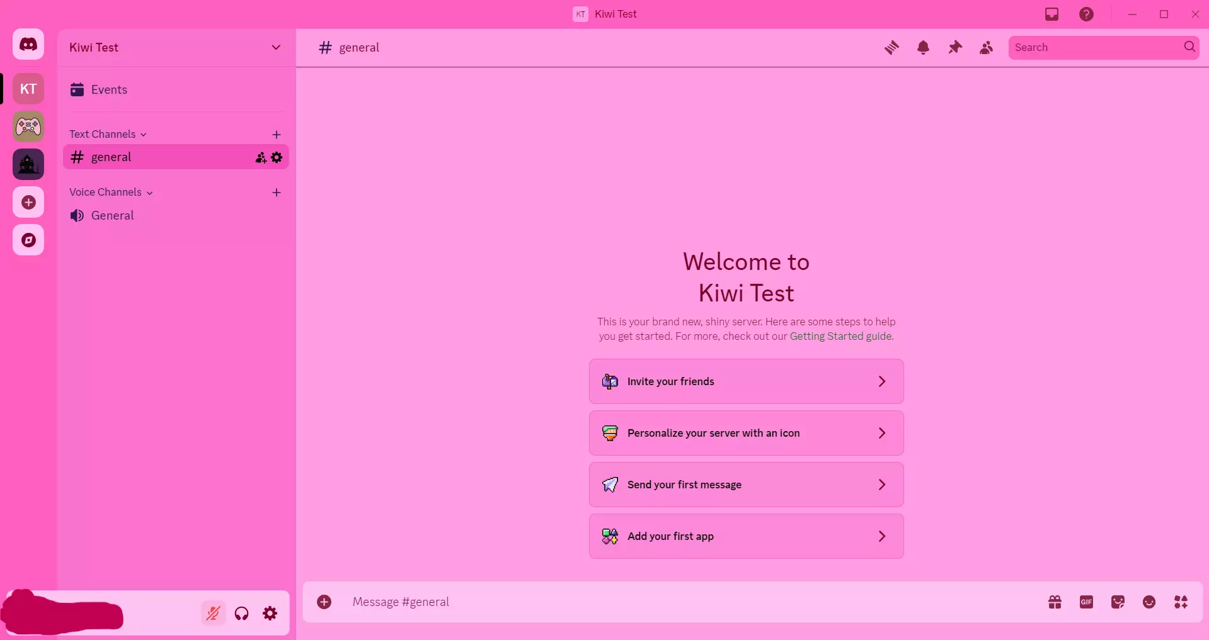Open the emoji picker

[1149, 602]
